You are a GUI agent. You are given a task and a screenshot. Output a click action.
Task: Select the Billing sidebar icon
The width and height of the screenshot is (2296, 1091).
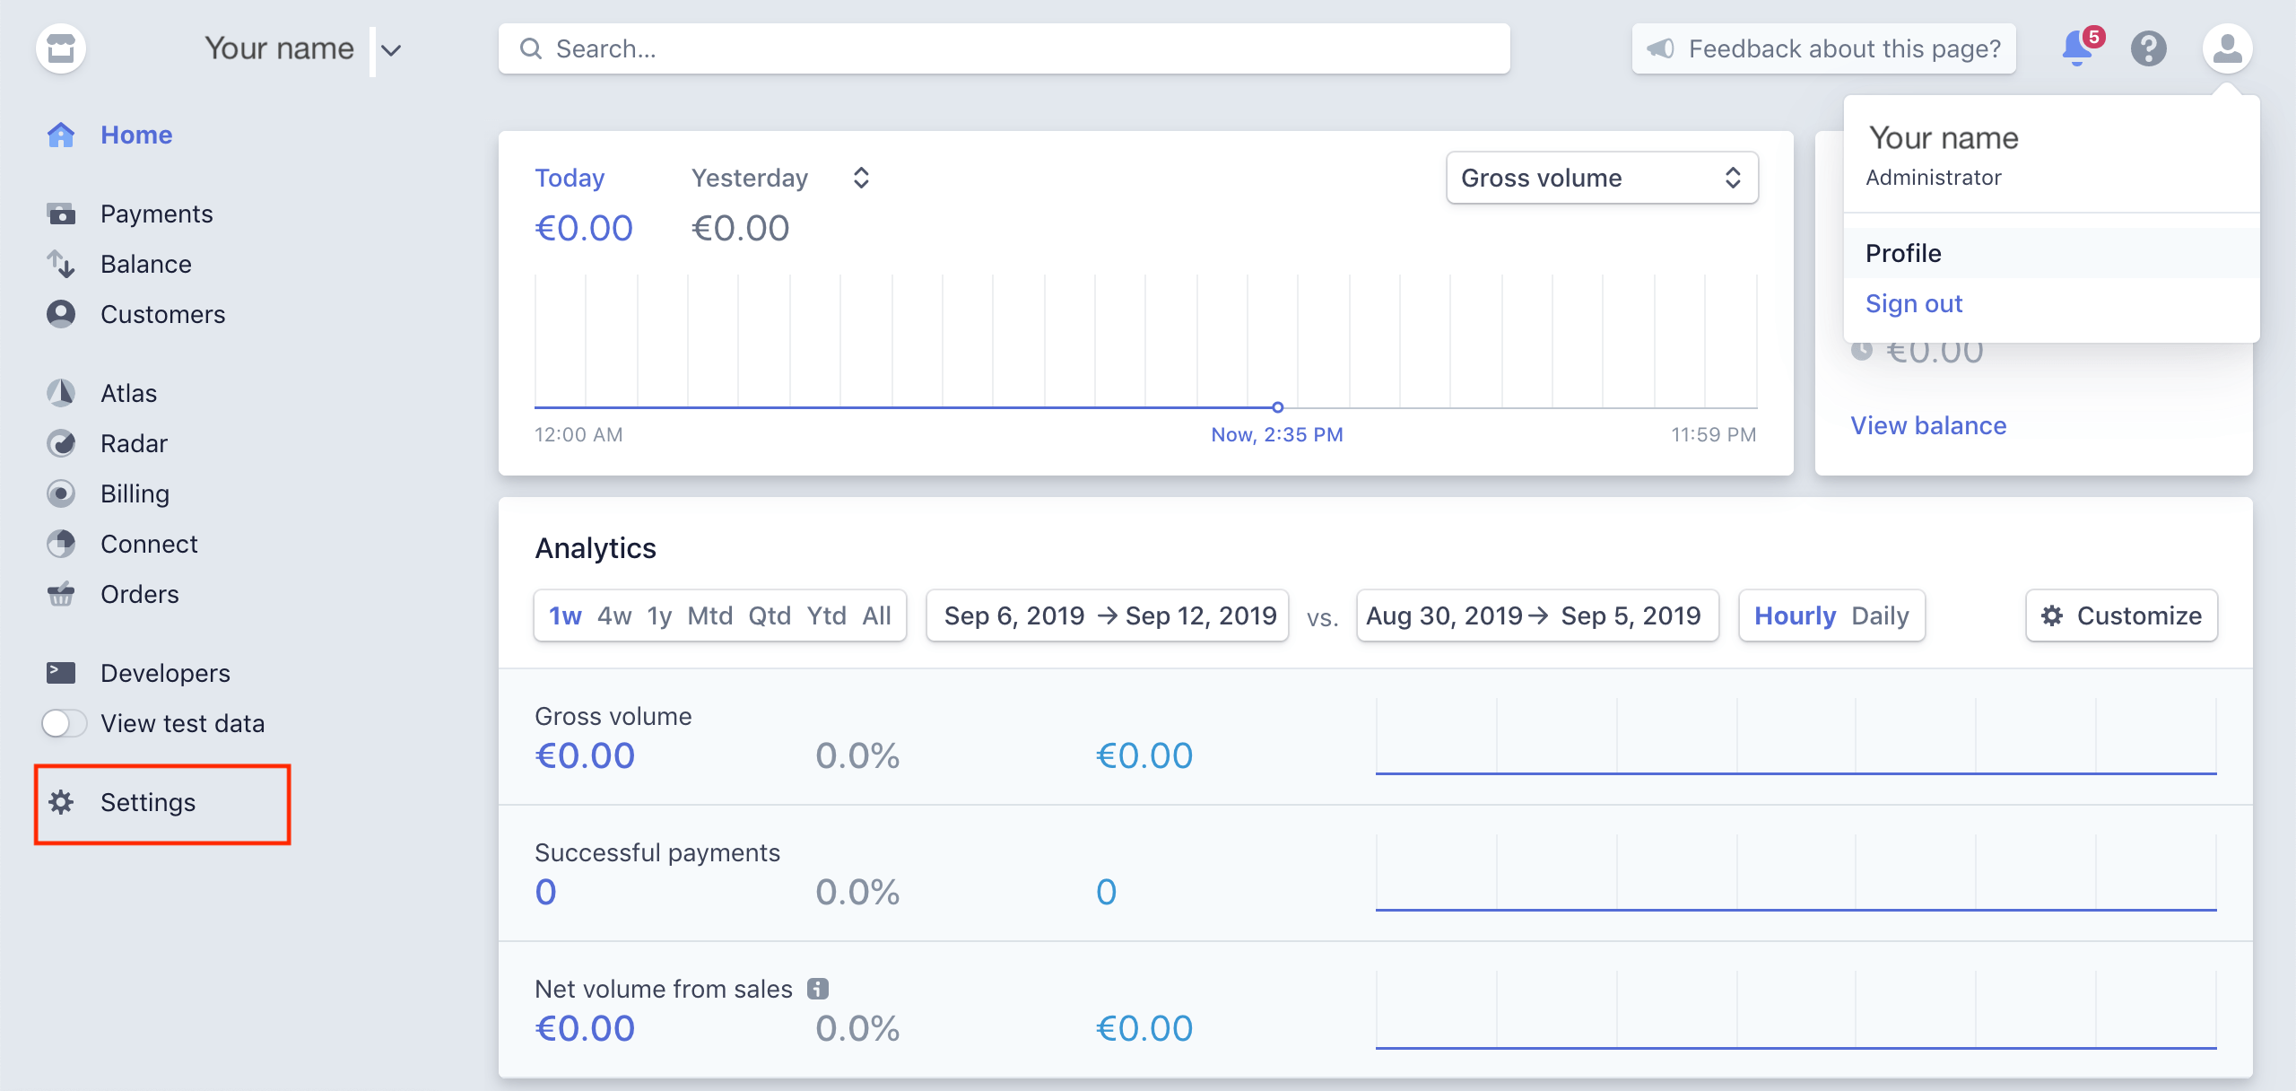tap(61, 493)
